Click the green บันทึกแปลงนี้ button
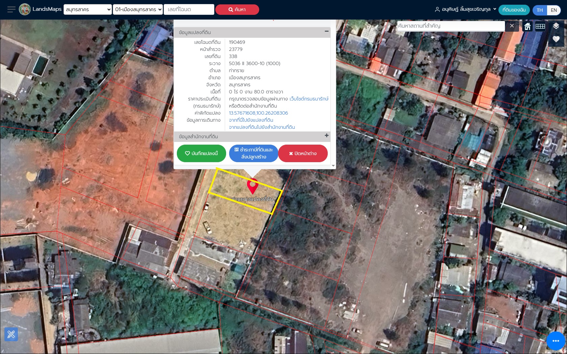567x354 pixels. (201, 153)
